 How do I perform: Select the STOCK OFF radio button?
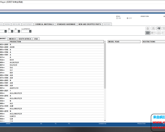pos(128,18)
